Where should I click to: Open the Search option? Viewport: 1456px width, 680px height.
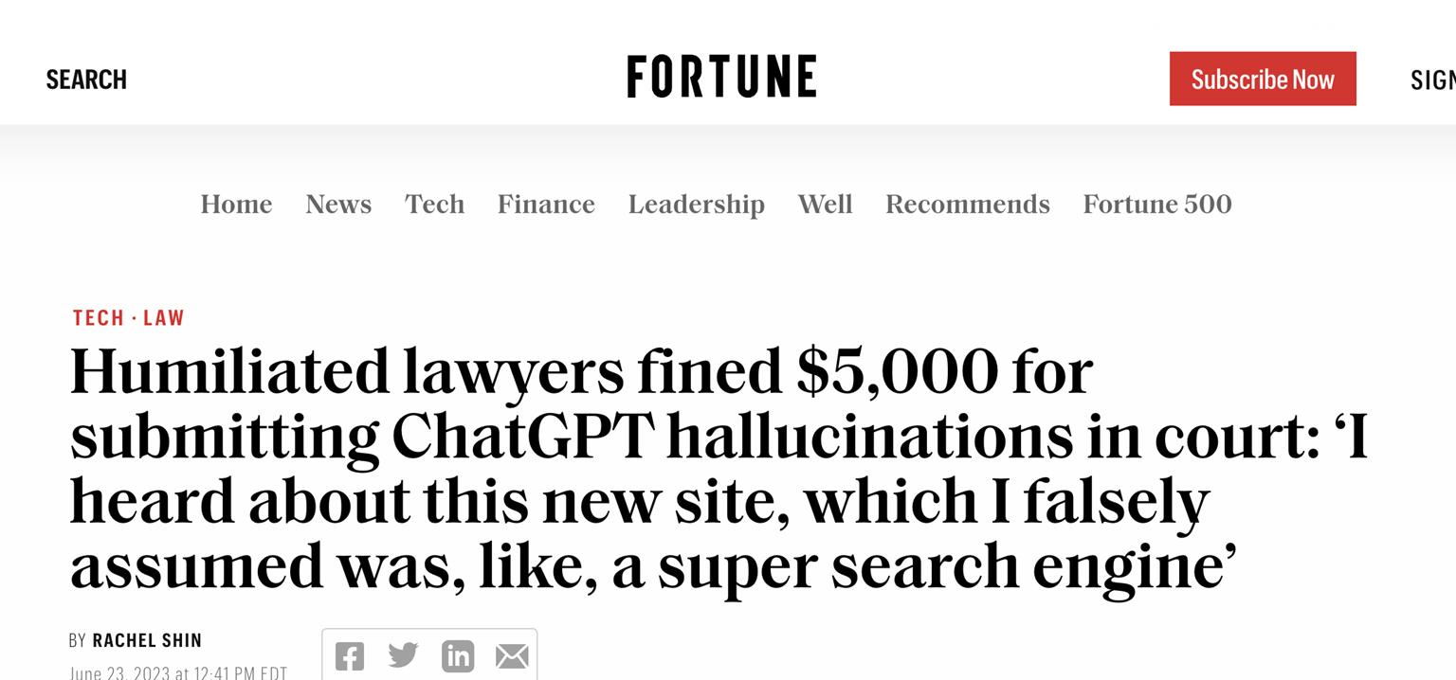pyautogui.click(x=86, y=80)
